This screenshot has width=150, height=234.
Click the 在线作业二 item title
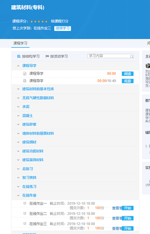point(38,214)
